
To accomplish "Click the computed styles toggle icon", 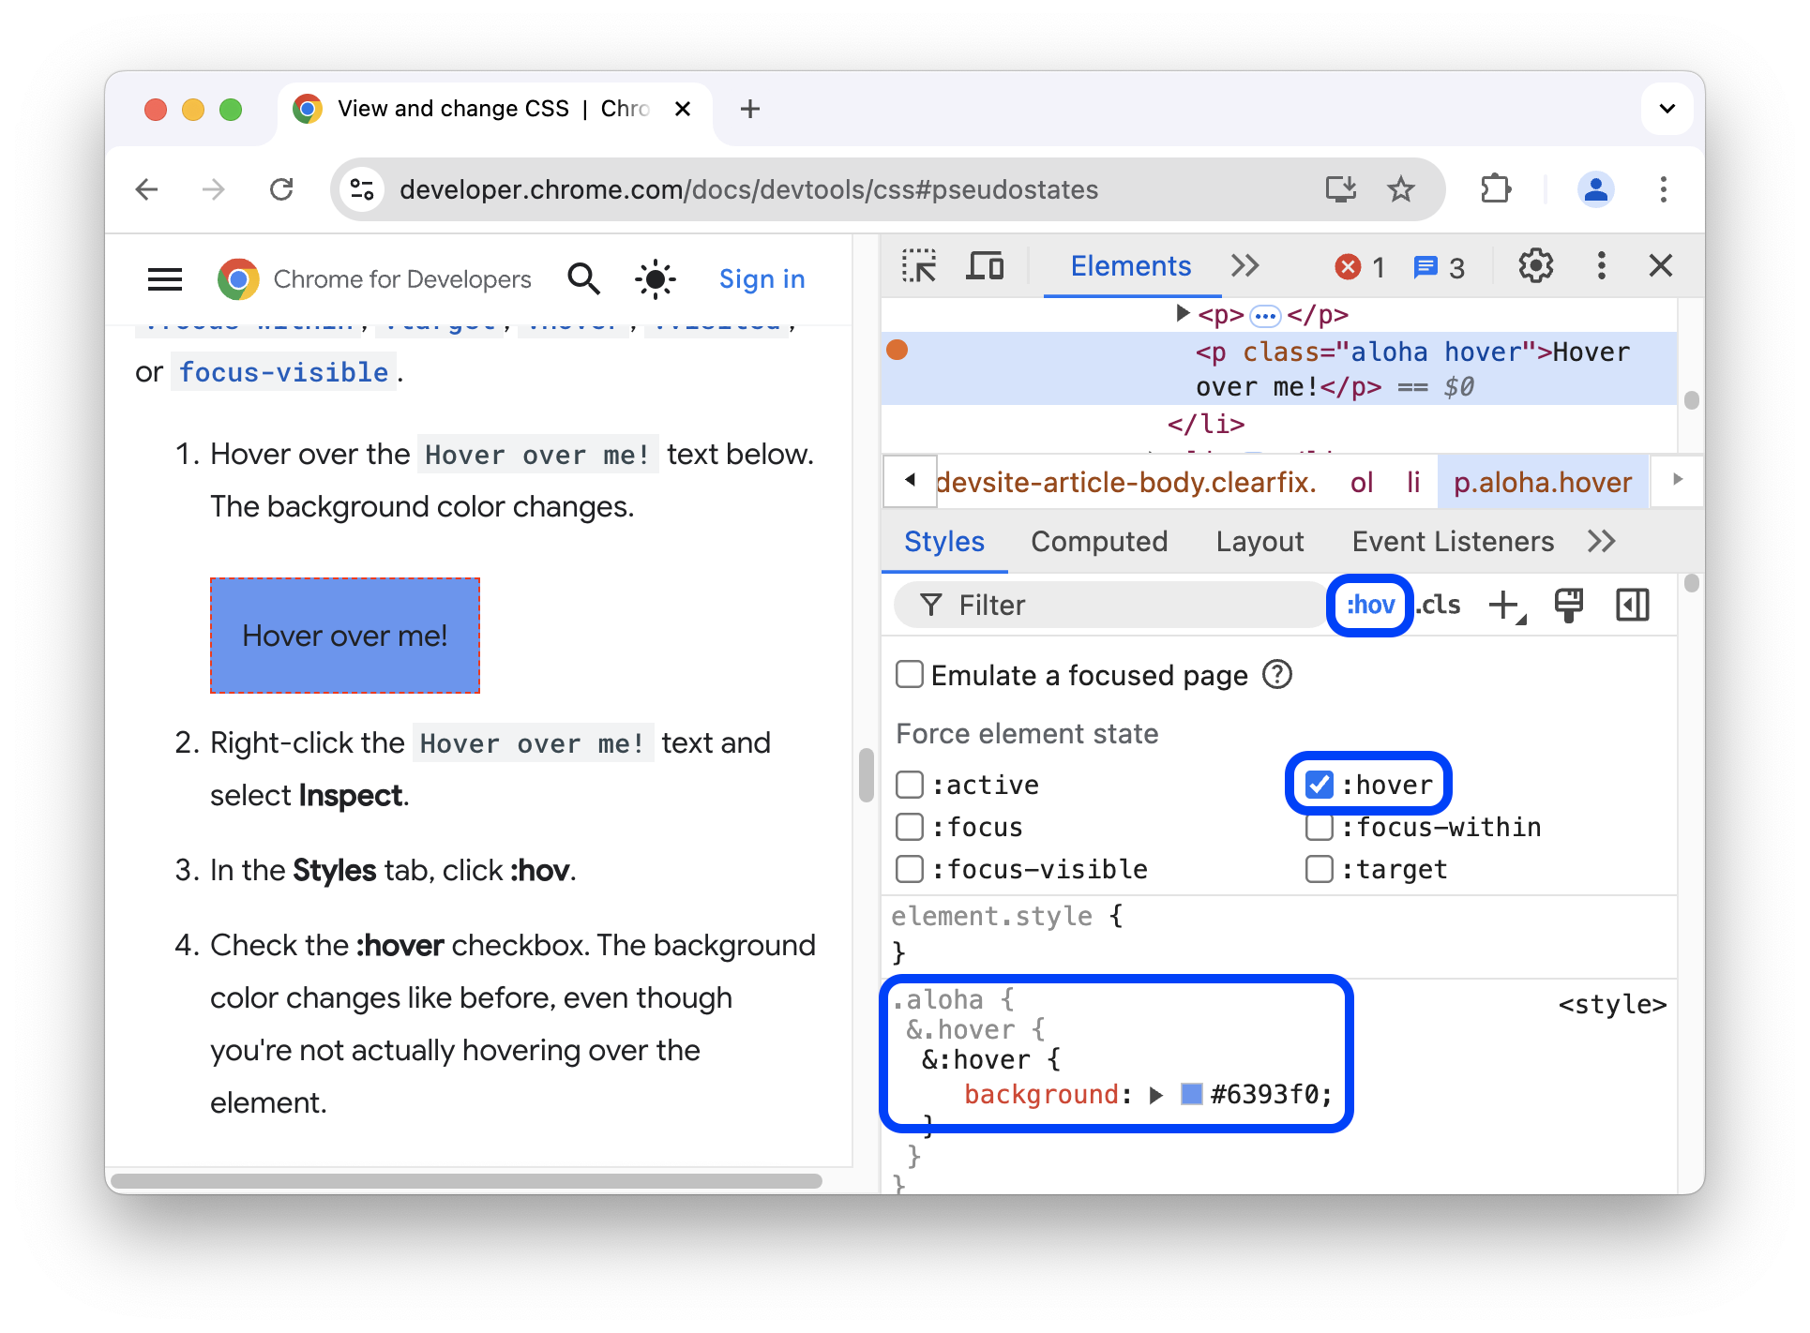I will [x=1633, y=604].
